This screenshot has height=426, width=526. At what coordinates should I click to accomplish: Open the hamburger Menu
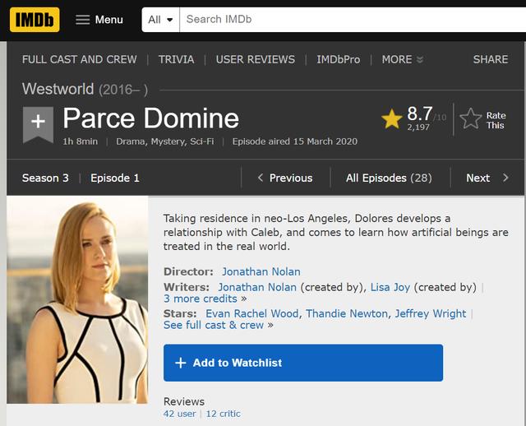[x=99, y=20]
